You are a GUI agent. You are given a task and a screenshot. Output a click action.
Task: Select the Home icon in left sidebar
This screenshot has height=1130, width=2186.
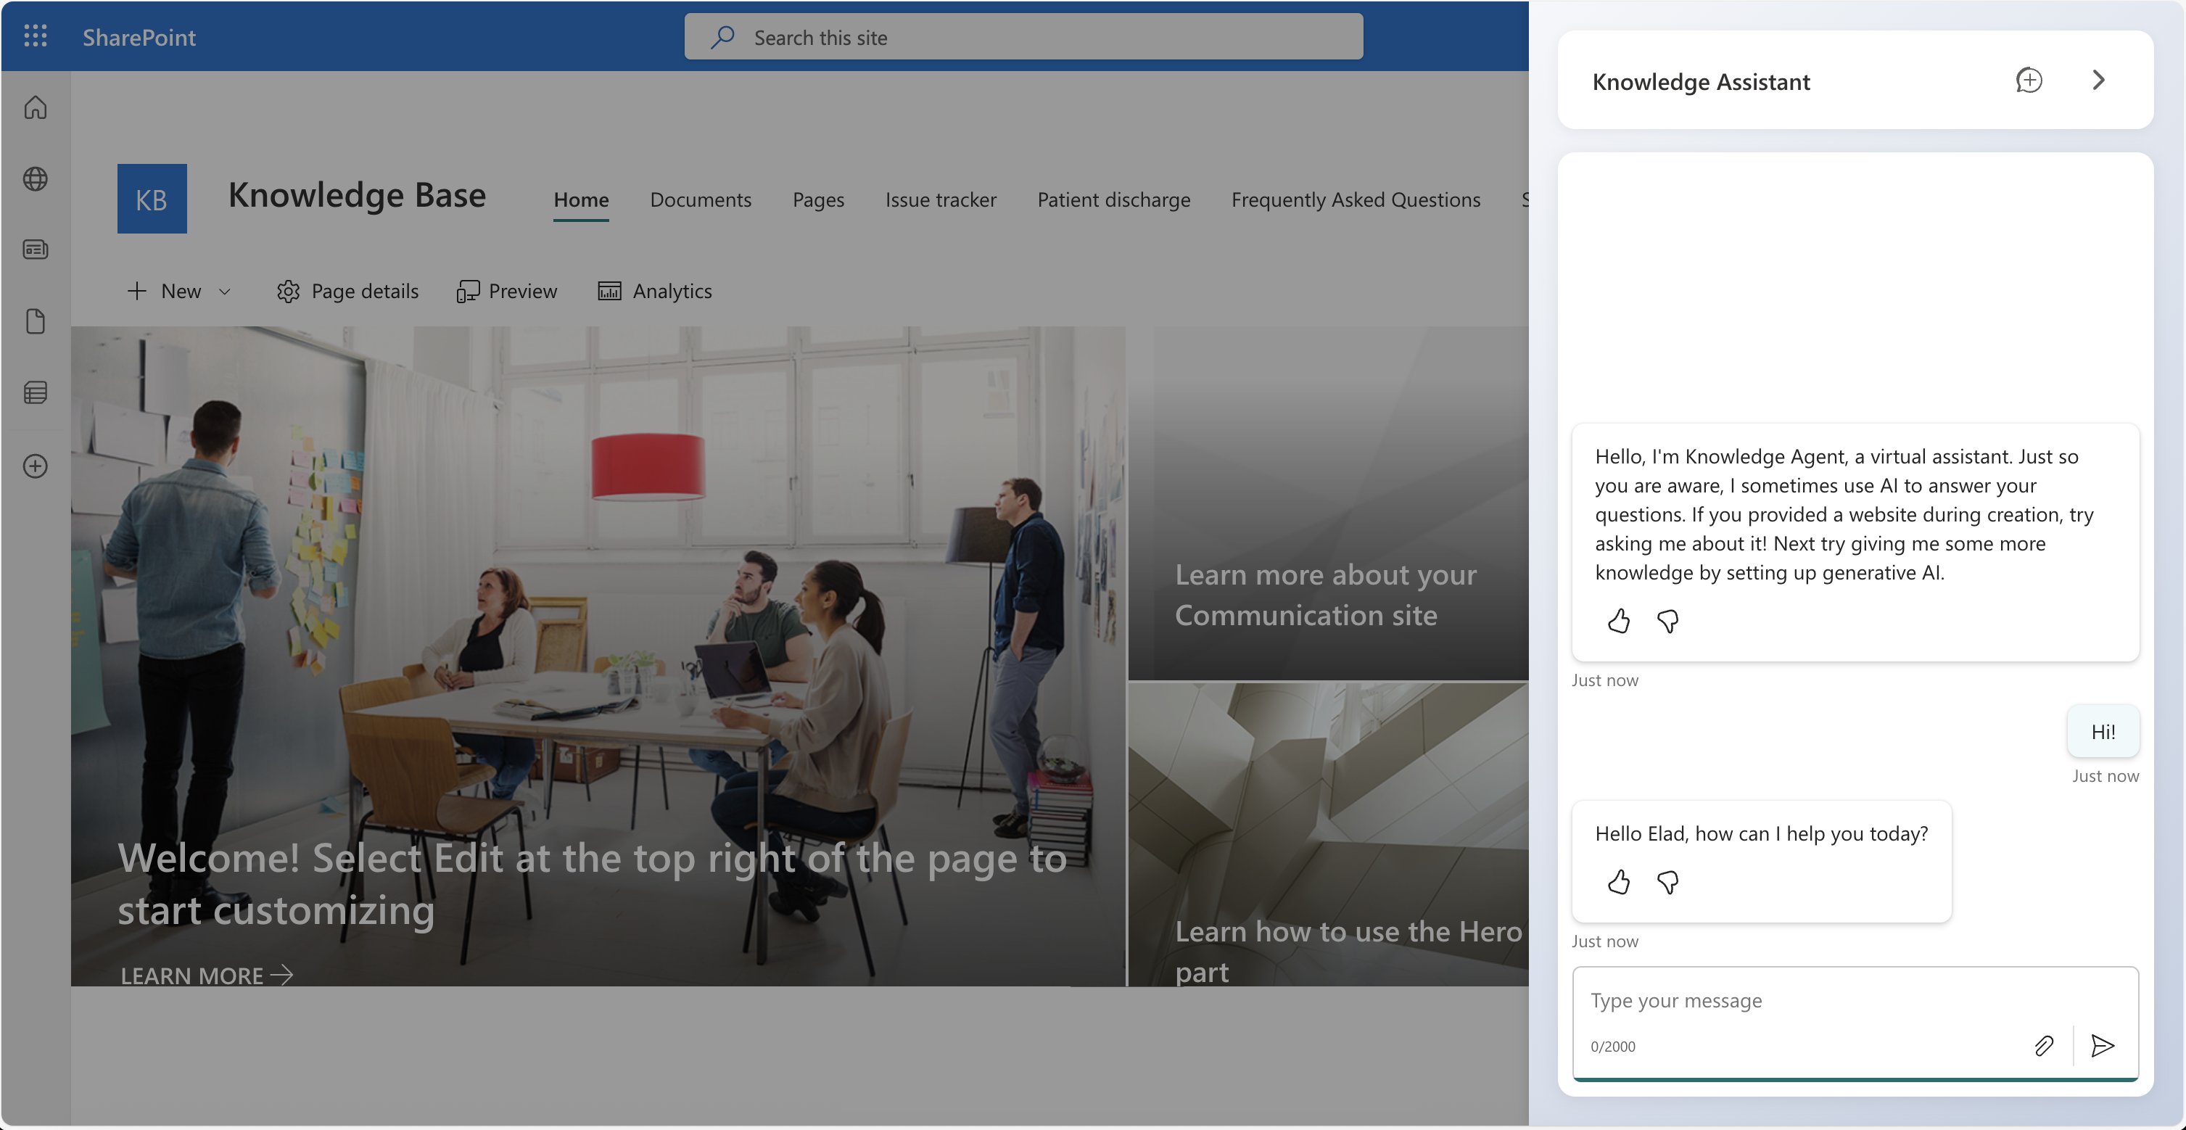click(x=35, y=108)
